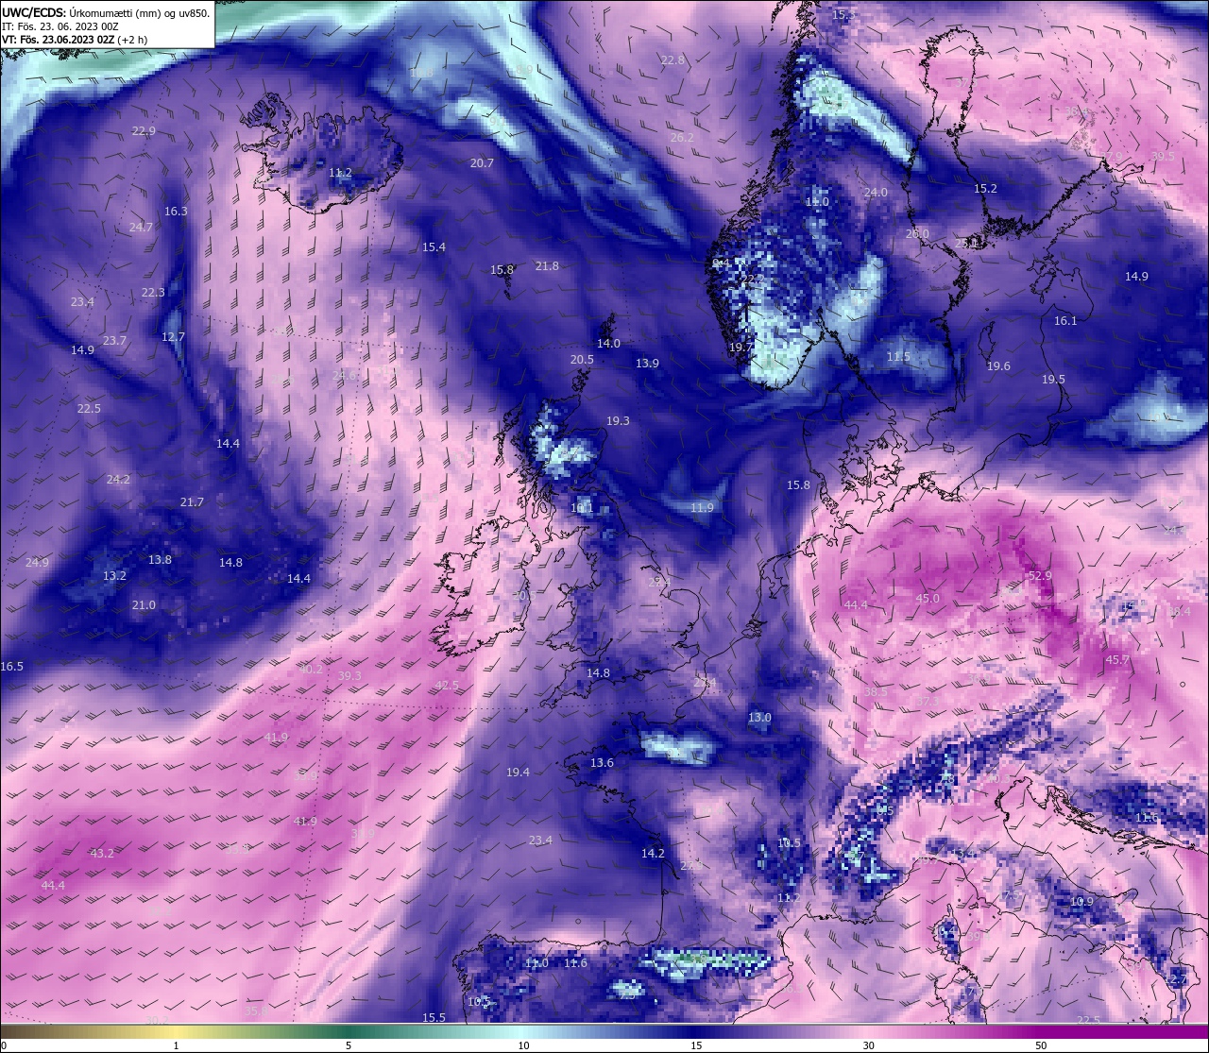The height and width of the screenshot is (1053, 1209).
Task: Click the 22.3 value label
Action: 153,293
